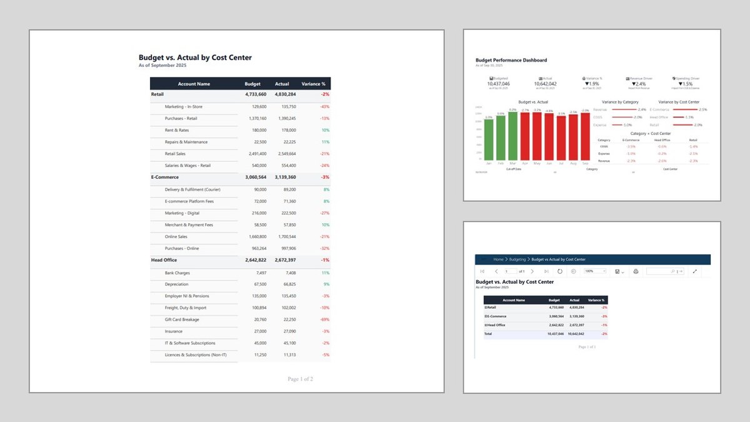Click the find magnifier icon in search box
Viewport: 750px width, 422px height.
(x=672, y=271)
